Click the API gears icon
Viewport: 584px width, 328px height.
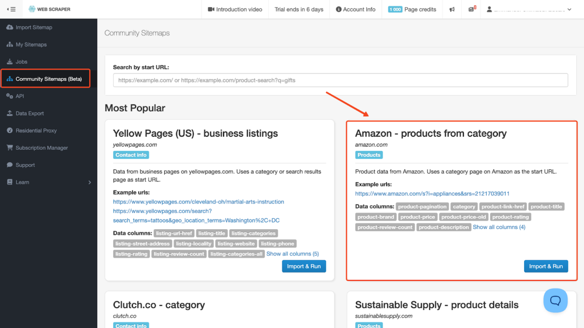tap(10, 96)
